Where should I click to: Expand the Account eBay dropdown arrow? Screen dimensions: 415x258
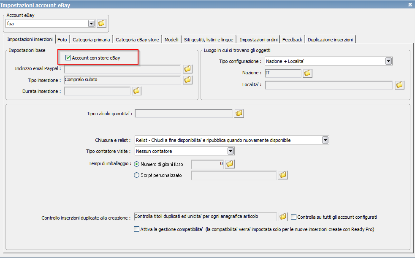tap(91, 24)
